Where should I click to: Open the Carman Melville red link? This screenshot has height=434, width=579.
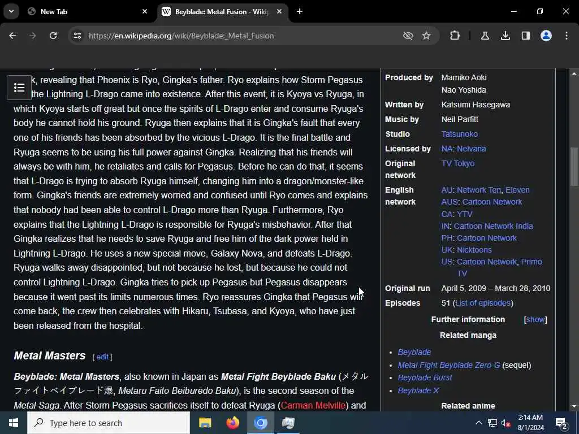313,405
